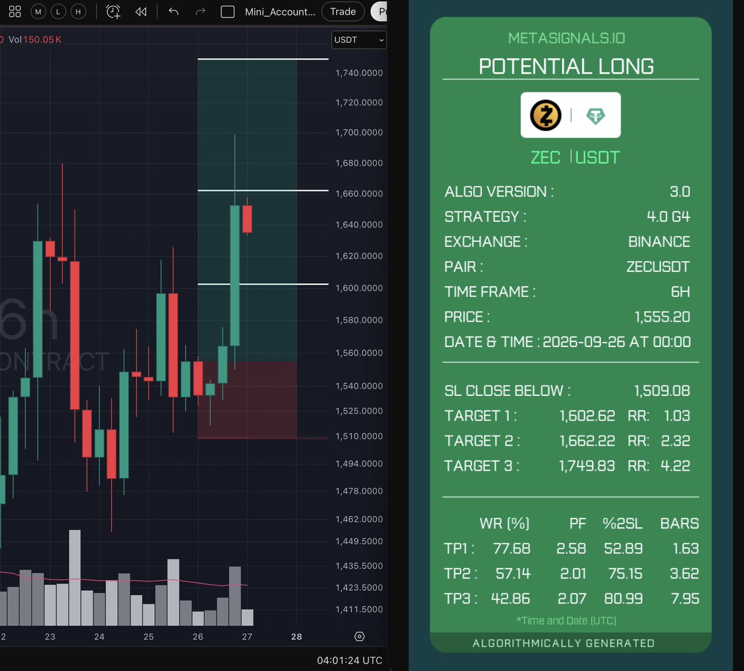Open the Mini_Account layout name
This screenshot has height=671, width=744.
(280, 12)
